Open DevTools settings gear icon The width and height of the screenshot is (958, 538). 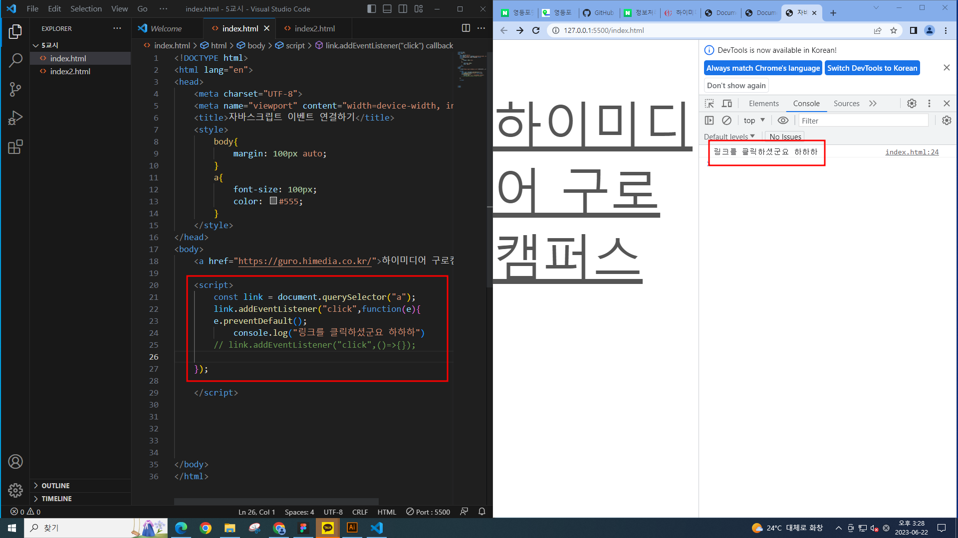click(912, 104)
